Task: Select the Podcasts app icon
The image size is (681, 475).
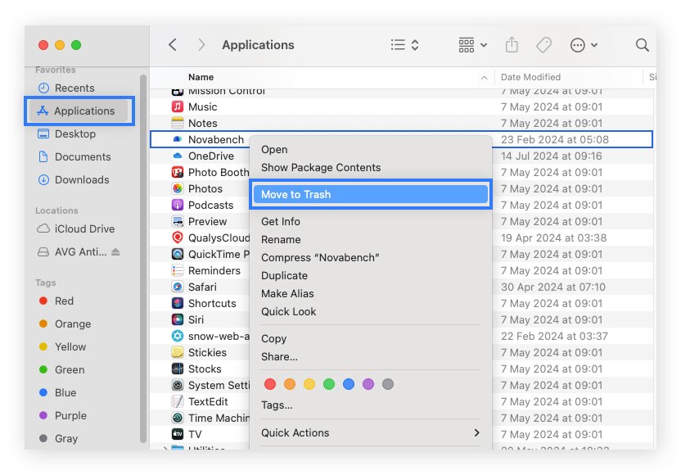Action: [x=177, y=205]
